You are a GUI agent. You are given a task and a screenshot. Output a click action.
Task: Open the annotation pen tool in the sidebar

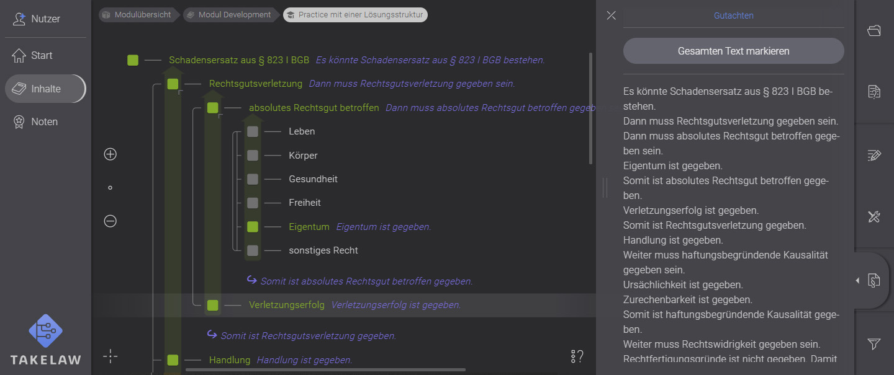pos(874,156)
